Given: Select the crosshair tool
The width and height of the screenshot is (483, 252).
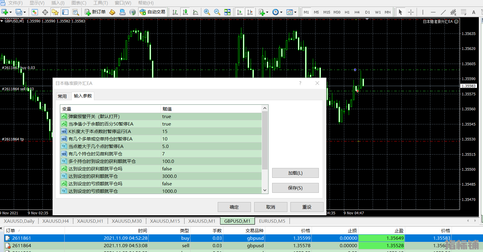Looking at the screenshot, I should click(411, 12).
